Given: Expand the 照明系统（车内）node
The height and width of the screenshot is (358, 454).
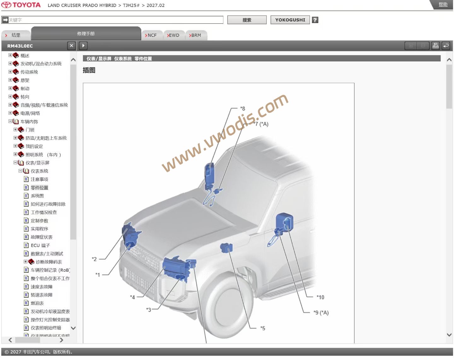Looking at the screenshot, I should coord(15,154).
